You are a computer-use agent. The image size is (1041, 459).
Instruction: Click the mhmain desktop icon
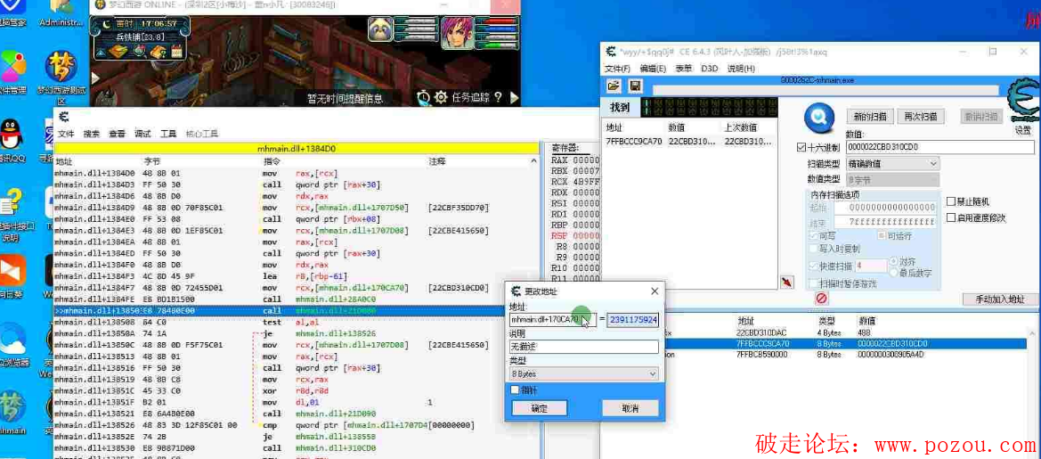[x=12, y=414]
